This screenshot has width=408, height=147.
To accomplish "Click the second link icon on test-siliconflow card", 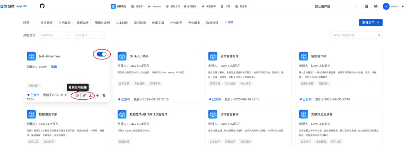I will [x=84, y=96].
